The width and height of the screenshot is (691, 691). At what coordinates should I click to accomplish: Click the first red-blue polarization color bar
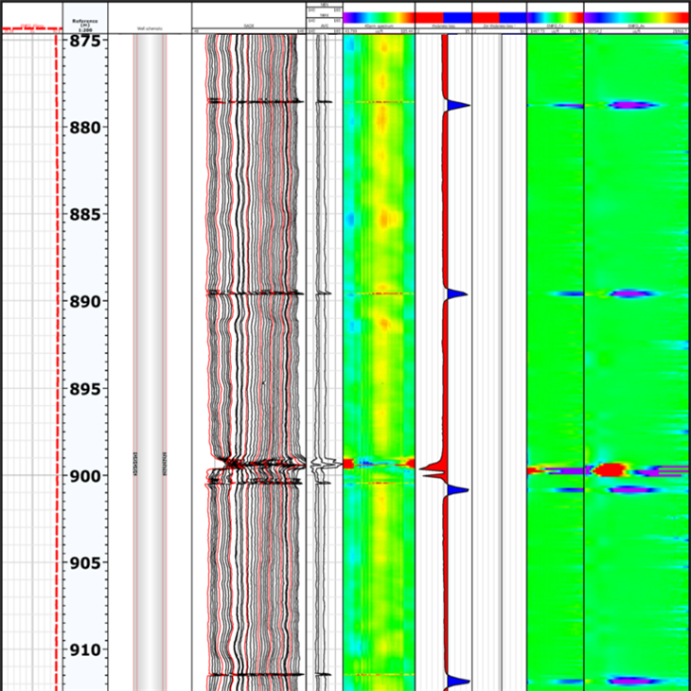click(x=443, y=17)
